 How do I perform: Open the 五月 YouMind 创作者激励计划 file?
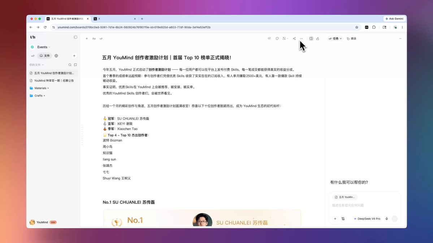coord(53,73)
